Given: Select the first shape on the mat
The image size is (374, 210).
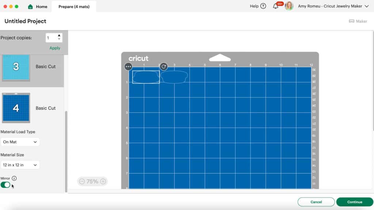Looking at the screenshot, I should 146,77.
